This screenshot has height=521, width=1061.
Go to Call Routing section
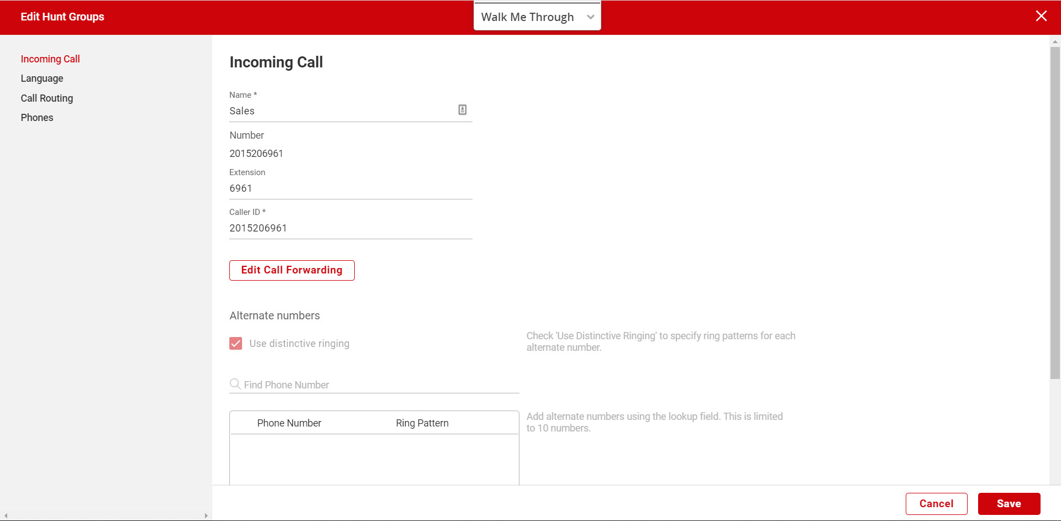click(x=47, y=98)
